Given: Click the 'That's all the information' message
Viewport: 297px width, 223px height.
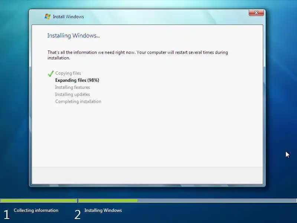Looking at the screenshot, I should tap(137, 55).
